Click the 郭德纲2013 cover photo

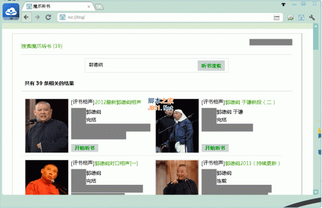point(177,177)
